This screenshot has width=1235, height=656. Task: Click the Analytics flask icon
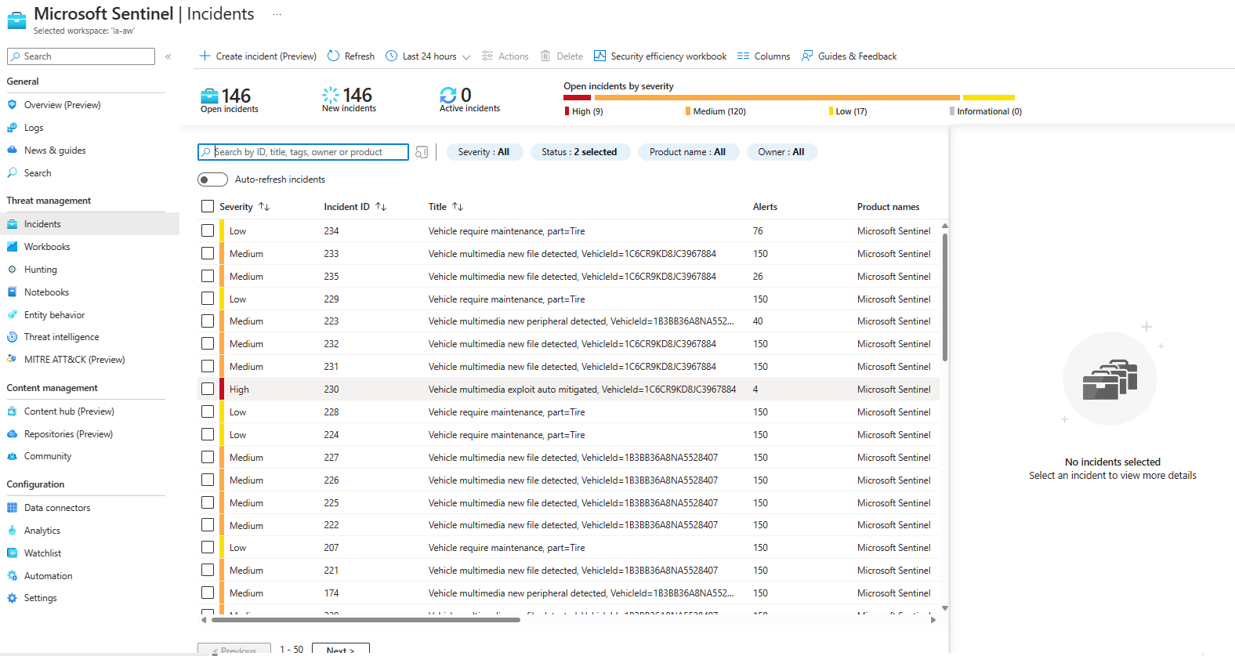point(12,531)
